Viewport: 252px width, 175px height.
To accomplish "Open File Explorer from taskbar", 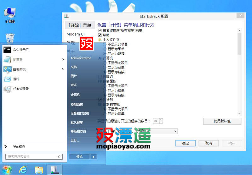I will 39,170.
